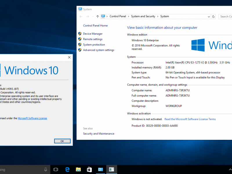This screenshot has width=232, height=174.
Task: Open Control Panel Home
Action: [95, 26]
